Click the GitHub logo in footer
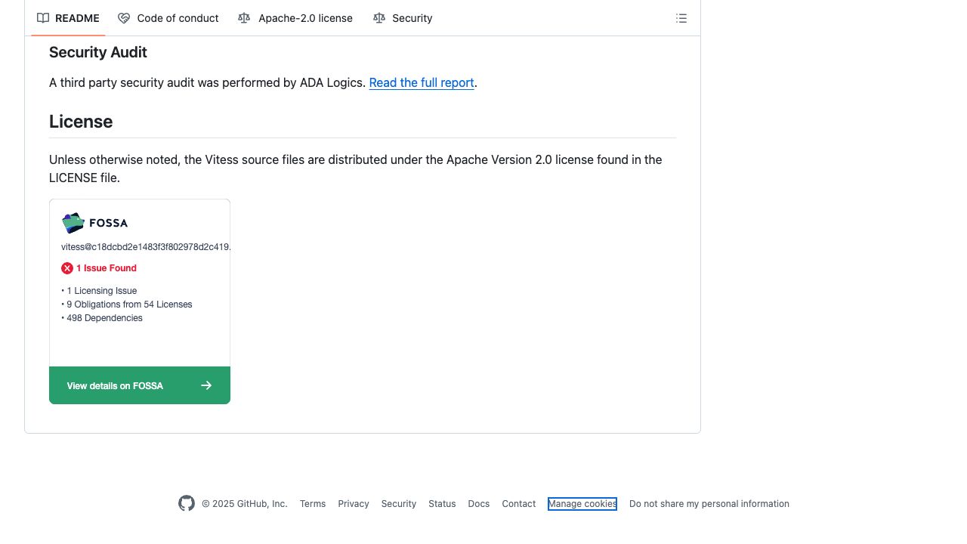967x544 pixels. click(187, 503)
